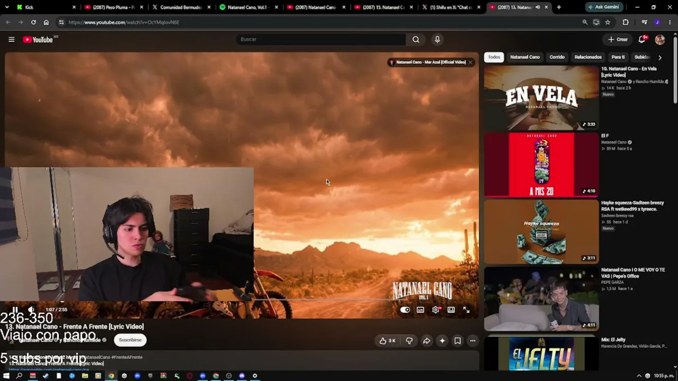Open the YouTube guide hamburger menu

tap(11, 39)
